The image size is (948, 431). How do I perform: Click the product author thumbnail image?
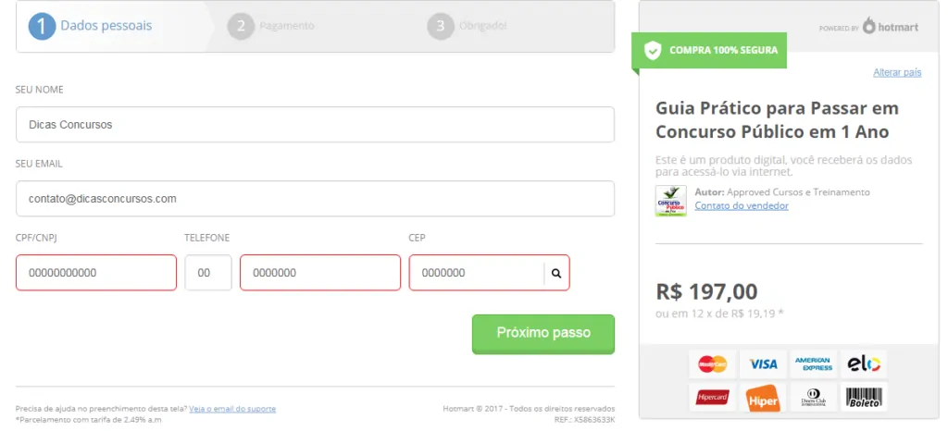coord(671,201)
